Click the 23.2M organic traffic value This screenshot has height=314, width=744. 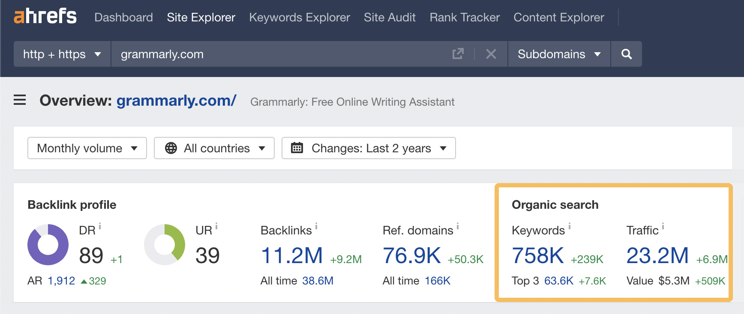[657, 256]
